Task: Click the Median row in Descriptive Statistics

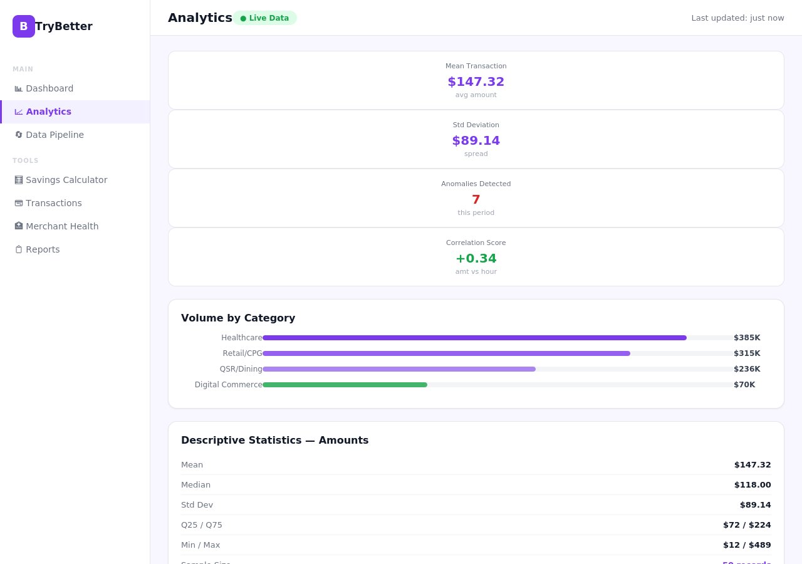Action: click(476, 484)
